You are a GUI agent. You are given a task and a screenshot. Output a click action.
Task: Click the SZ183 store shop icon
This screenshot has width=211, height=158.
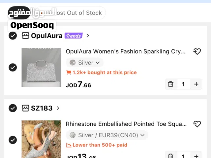point(25,108)
